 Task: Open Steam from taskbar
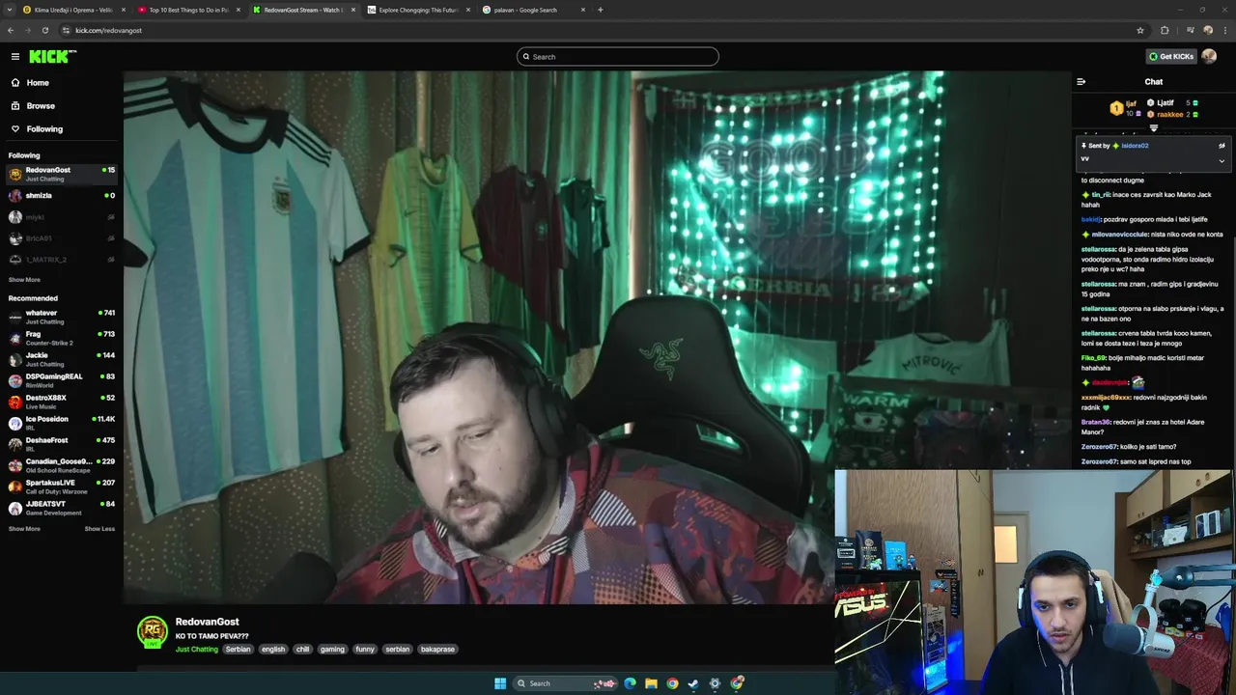(x=693, y=683)
